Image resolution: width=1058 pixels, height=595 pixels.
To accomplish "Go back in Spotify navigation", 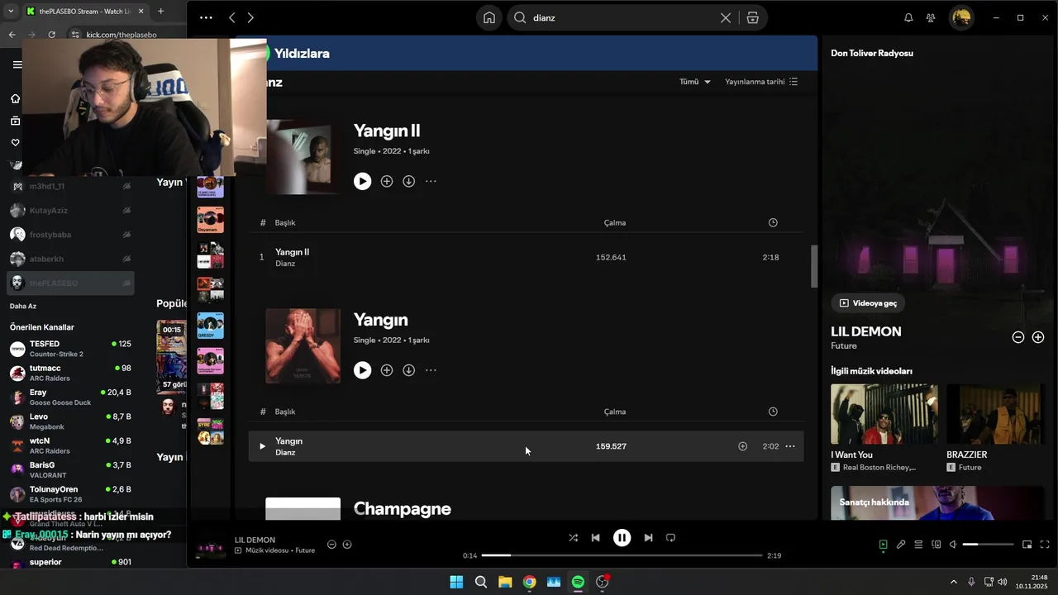I will tap(231, 18).
